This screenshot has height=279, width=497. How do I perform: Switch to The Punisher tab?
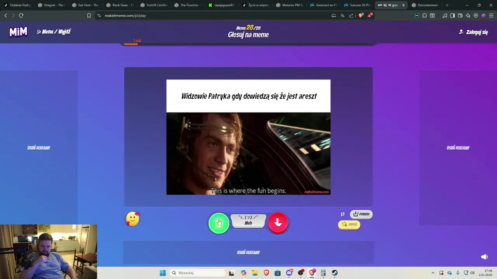pyautogui.click(x=188, y=5)
